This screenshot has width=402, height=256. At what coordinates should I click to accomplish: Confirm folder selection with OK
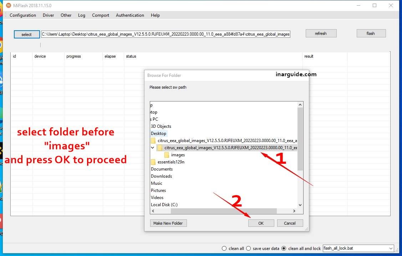[x=261, y=223]
